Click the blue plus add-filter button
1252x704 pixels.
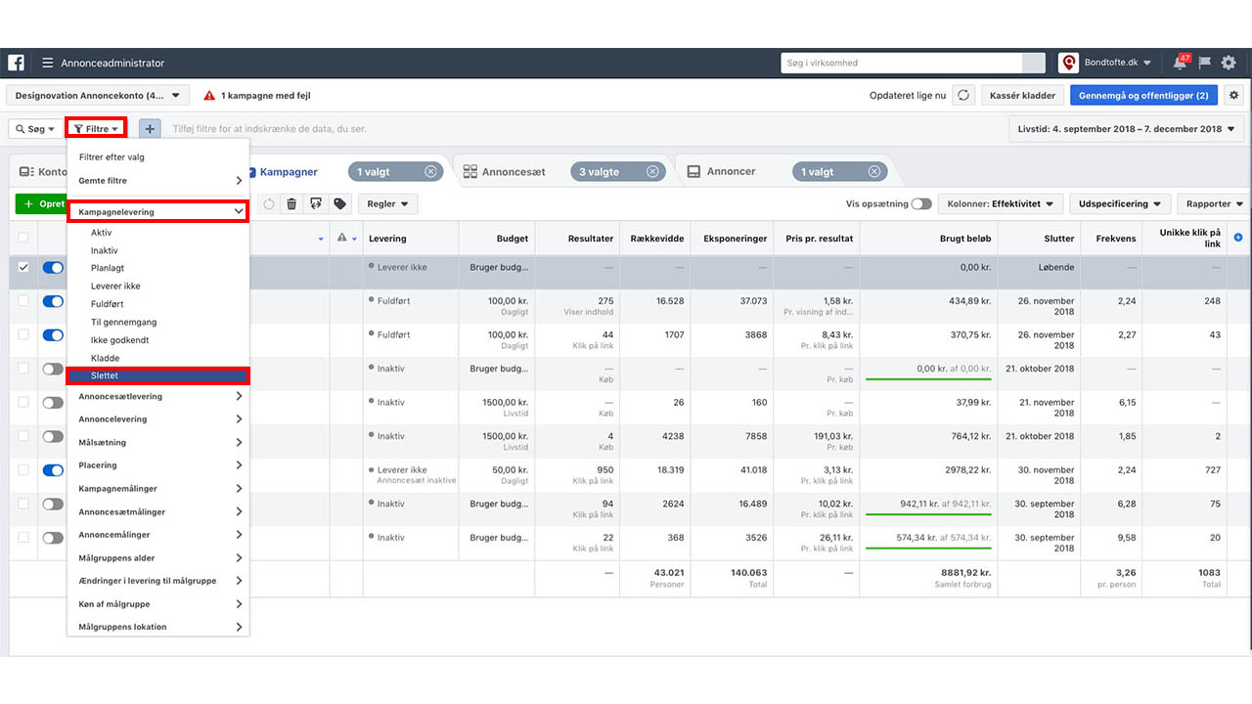pyautogui.click(x=150, y=129)
